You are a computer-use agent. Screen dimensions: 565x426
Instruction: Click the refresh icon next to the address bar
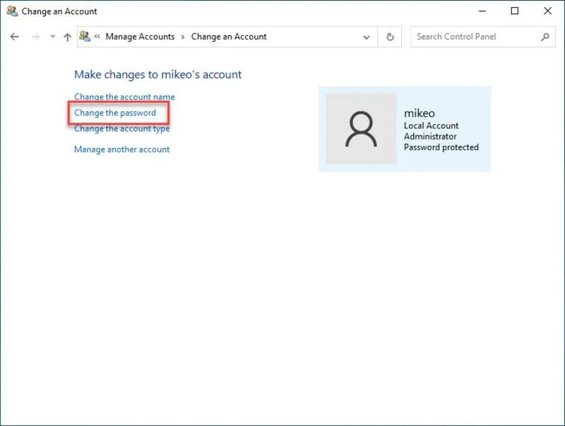(x=390, y=37)
